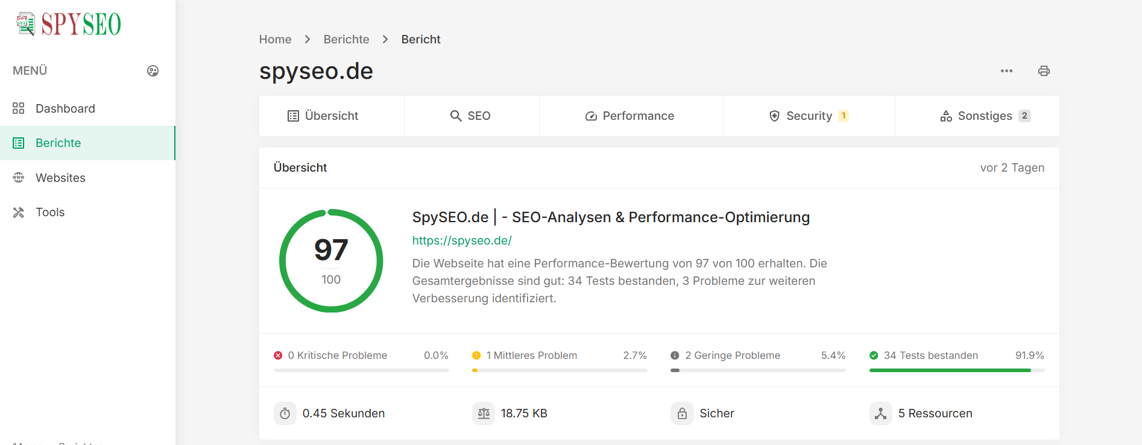Click the stopwatch load time icon
Screen dimensions: 1142x445
point(285,414)
